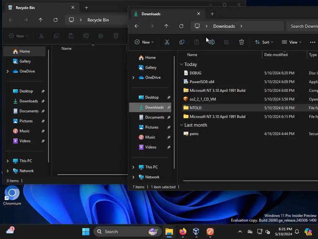
Task: Open Firefox from taskbar
Action: click(x=183, y=232)
